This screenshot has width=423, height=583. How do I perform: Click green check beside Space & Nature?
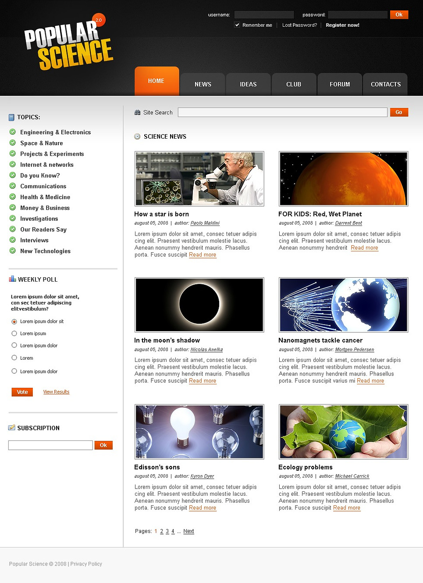tap(13, 143)
